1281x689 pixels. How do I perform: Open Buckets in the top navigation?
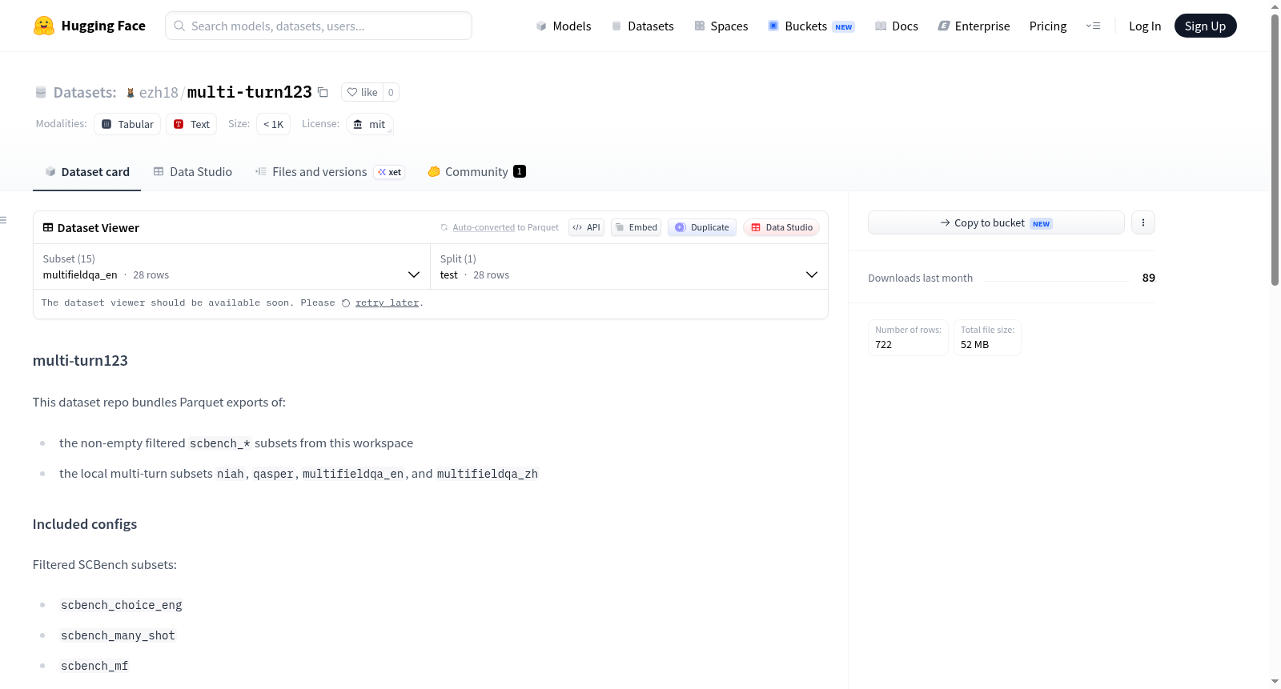point(811,26)
